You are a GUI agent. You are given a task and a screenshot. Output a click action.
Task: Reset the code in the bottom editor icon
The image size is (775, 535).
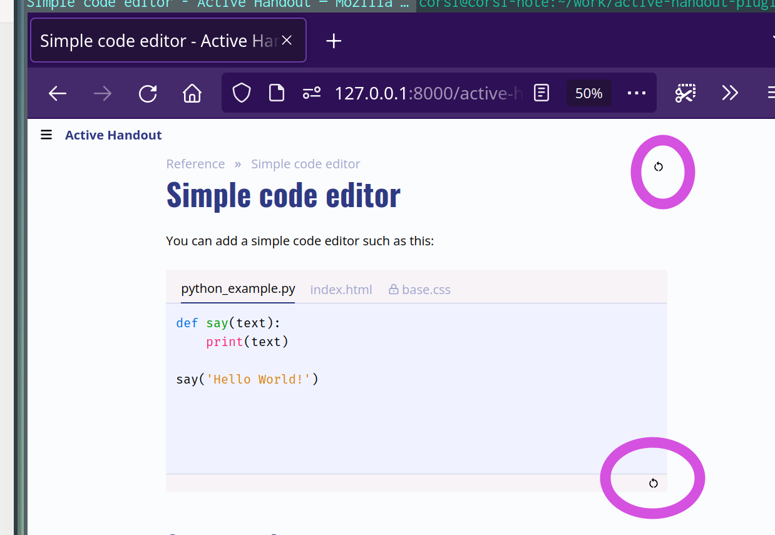point(653,482)
